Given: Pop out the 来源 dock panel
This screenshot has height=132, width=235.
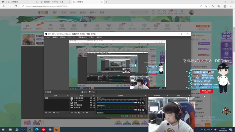Looking at the screenshot, I should 94,96.
